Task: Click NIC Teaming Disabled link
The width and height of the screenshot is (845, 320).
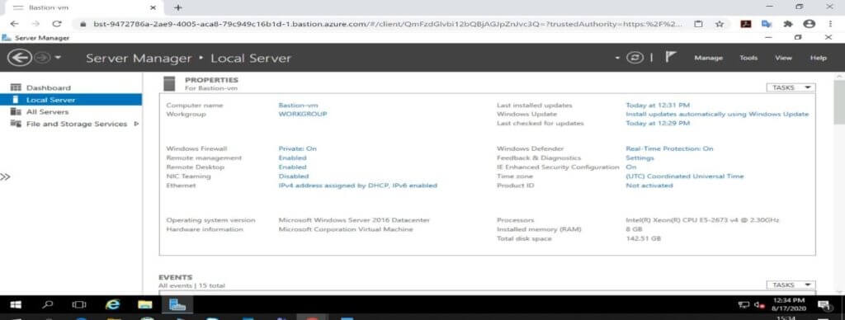Action: pos(294,176)
